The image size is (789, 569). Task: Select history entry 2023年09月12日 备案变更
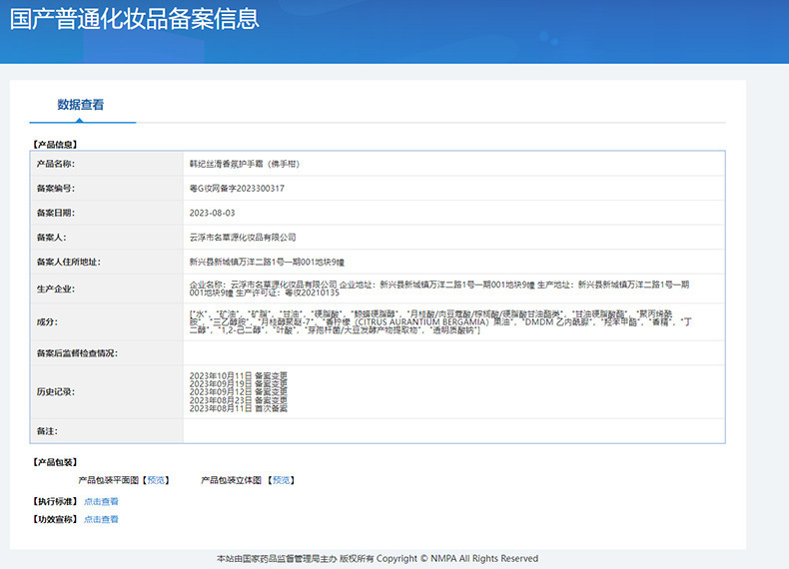(x=239, y=392)
